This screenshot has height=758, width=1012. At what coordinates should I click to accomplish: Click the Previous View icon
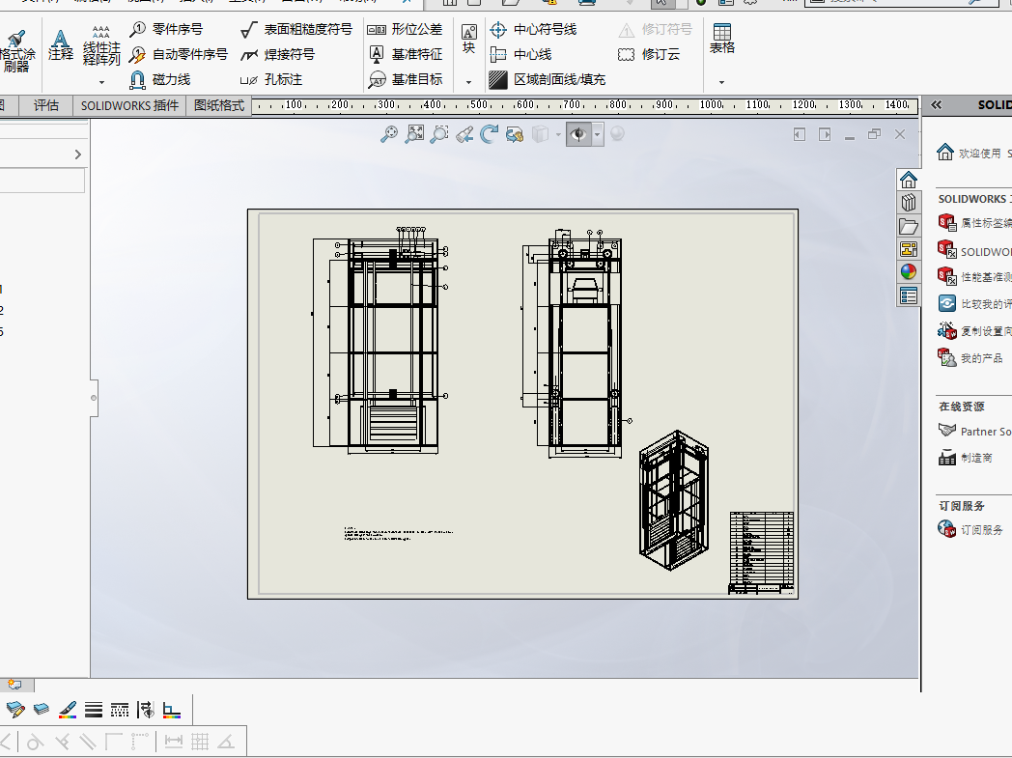point(464,133)
